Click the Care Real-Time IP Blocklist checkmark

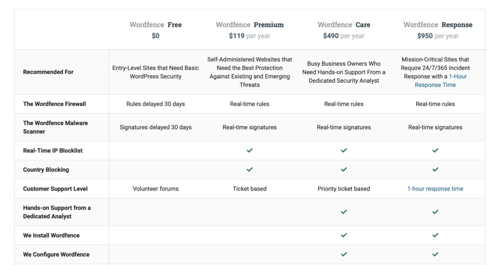[344, 150]
